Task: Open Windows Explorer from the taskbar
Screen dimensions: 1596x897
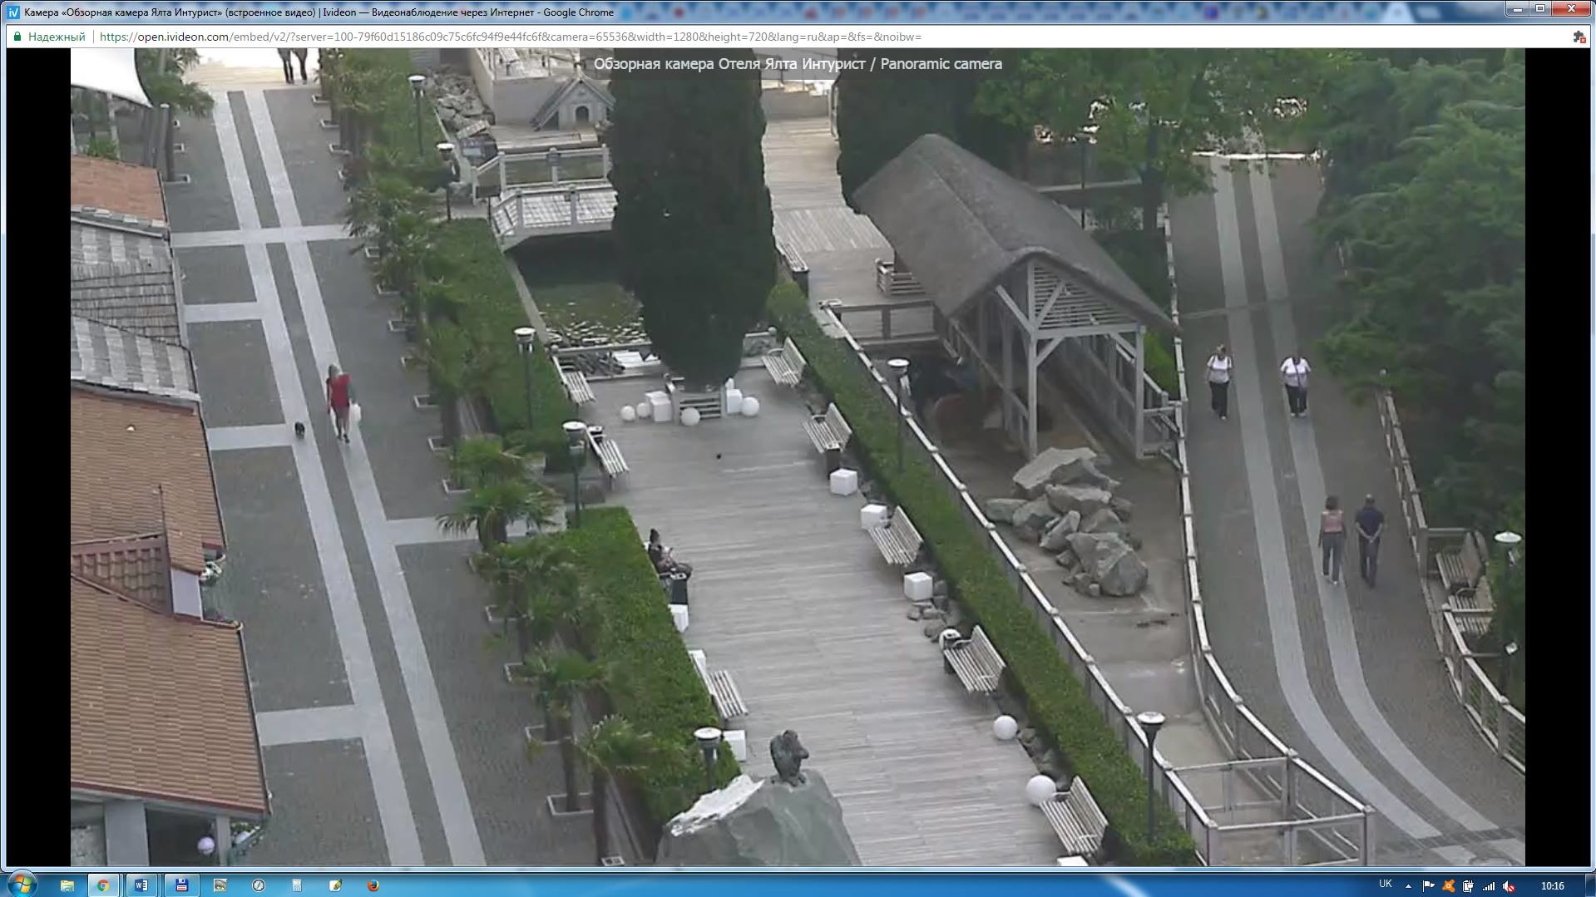Action: coord(67,885)
